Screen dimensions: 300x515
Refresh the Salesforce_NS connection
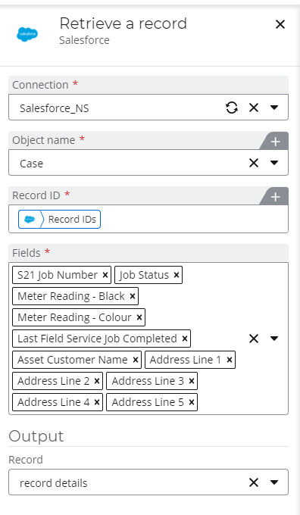tap(232, 108)
